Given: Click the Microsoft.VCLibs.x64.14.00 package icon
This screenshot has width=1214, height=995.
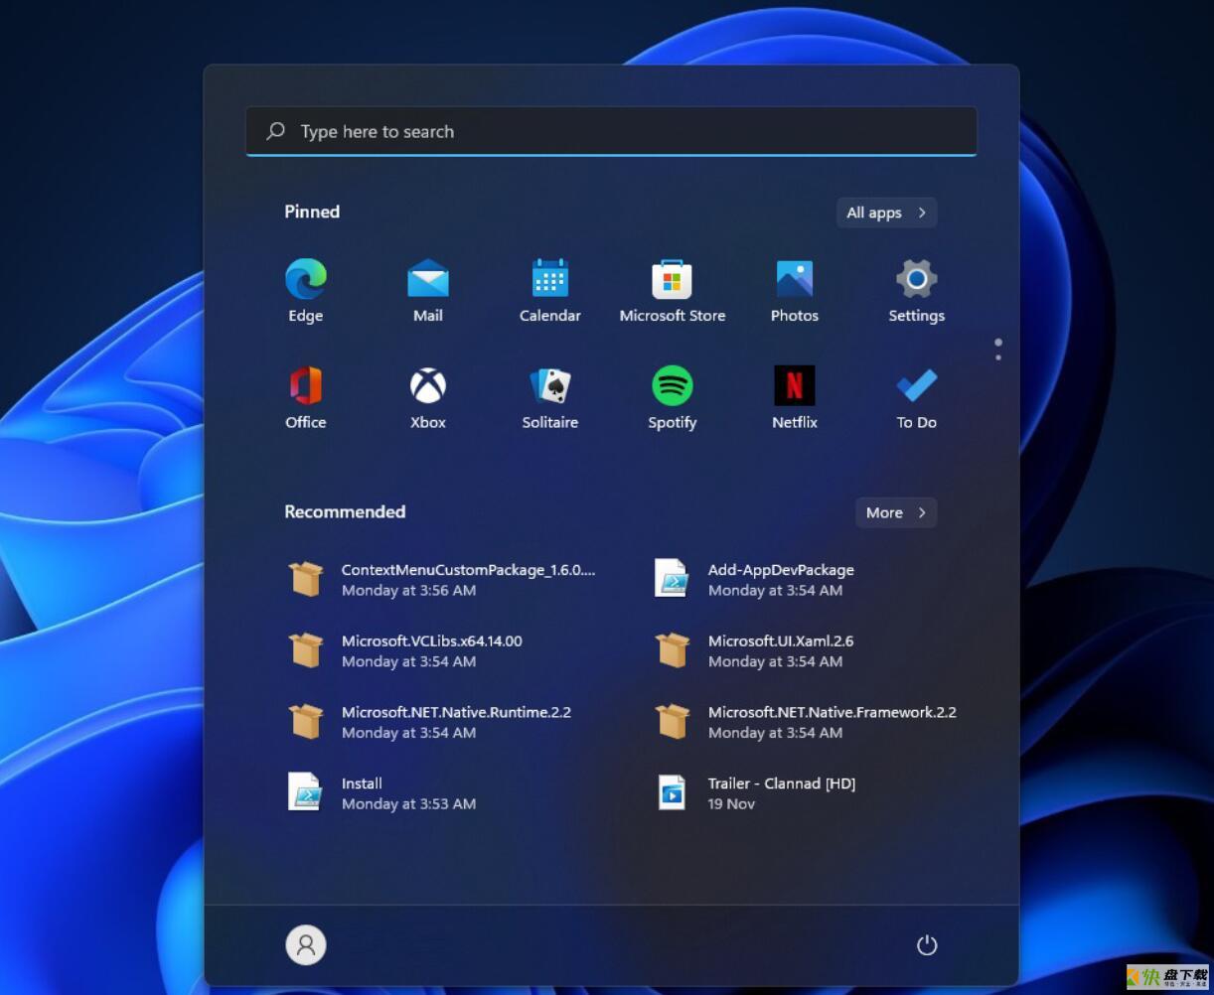Looking at the screenshot, I should coord(306,650).
